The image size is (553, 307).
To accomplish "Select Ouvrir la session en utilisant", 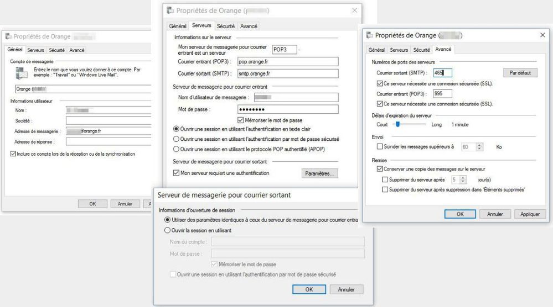I will coord(167,230).
